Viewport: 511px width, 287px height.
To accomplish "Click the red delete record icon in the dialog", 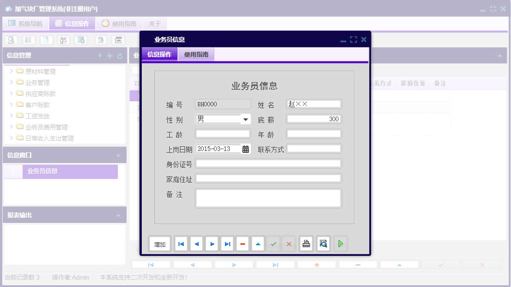I will point(242,243).
